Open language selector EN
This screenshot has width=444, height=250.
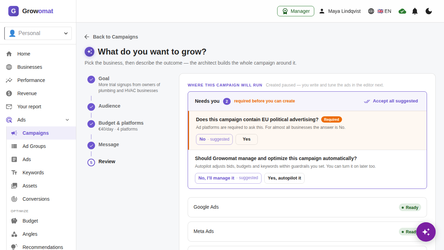pos(380,11)
